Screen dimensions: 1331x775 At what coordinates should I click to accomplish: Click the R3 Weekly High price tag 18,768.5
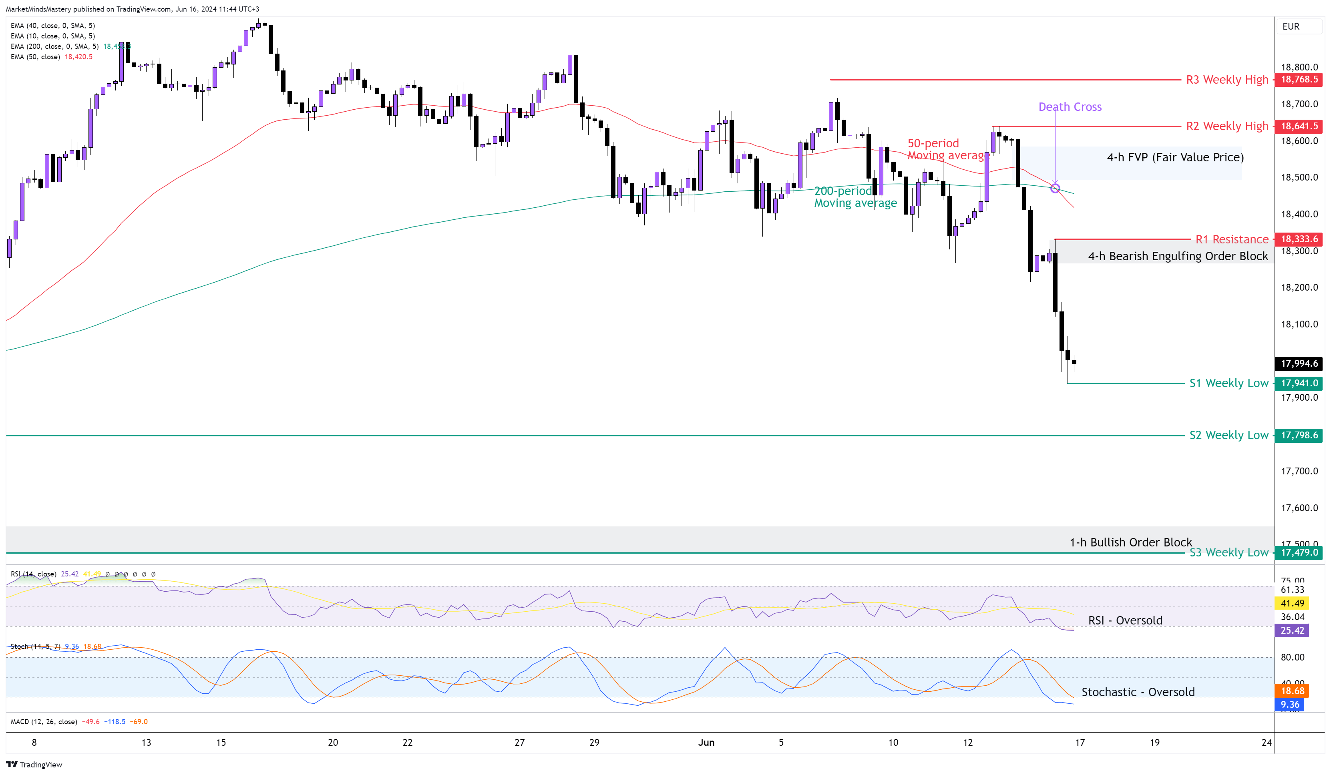click(x=1299, y=80)
